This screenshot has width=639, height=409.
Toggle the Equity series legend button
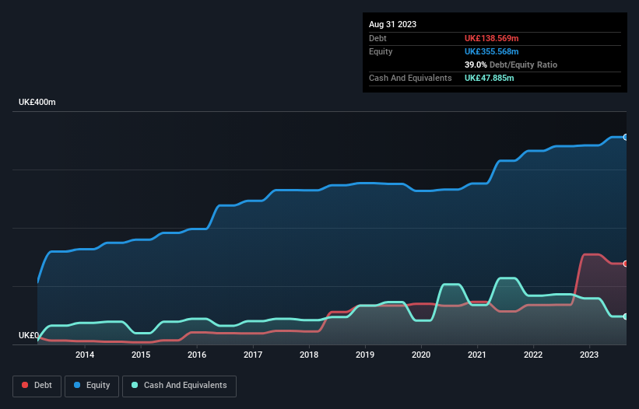coord(92,386)
